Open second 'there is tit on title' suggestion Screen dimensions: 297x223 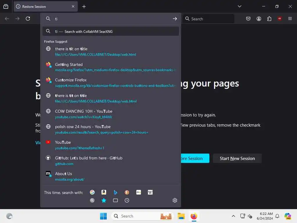111,98
